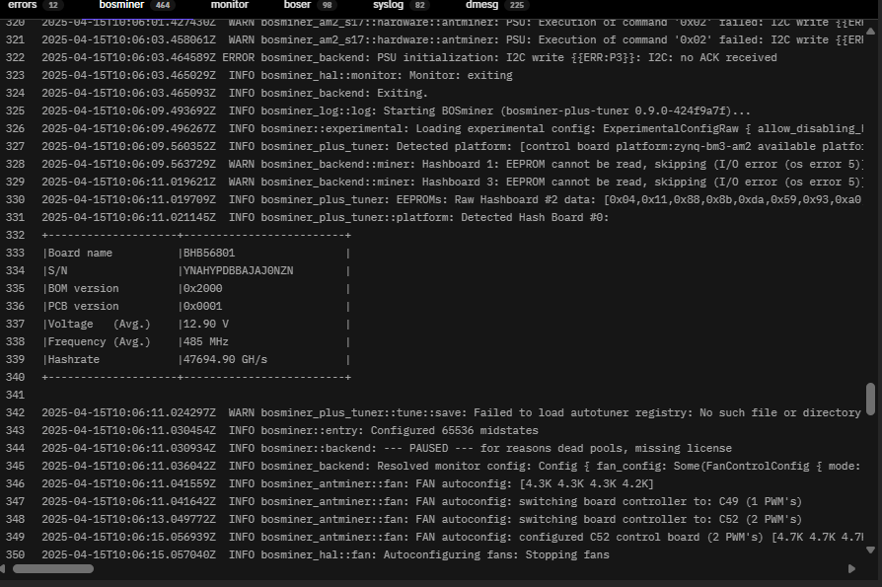Switch to the syslog tab

click(401, 5)
